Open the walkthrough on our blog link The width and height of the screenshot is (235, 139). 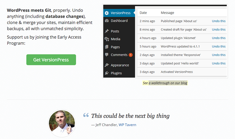point(168,83)
